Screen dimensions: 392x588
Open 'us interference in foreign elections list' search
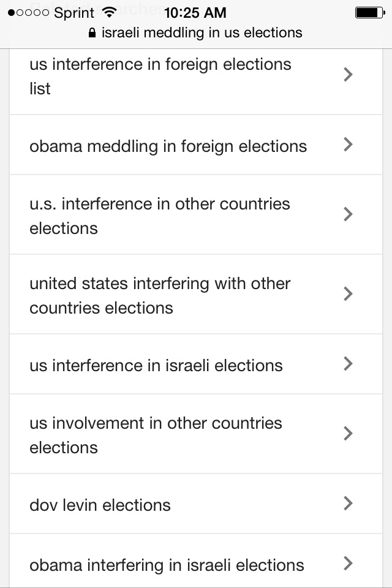196,81
